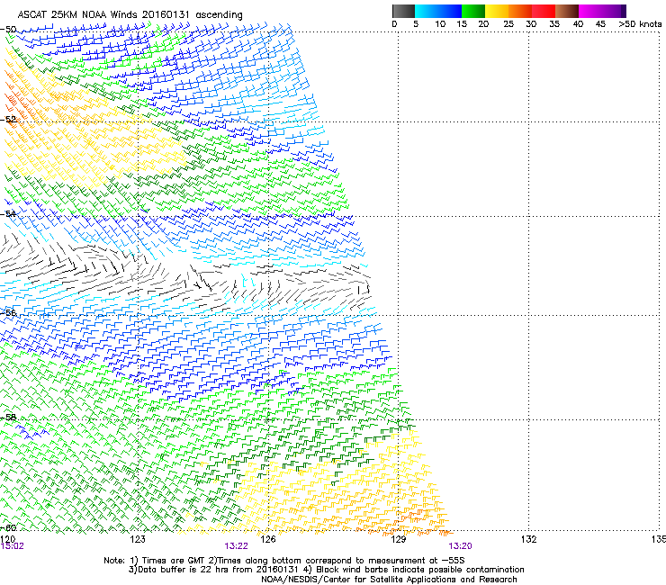Click the purple time stamp '13:20'
Image resolution: width=666 pixels, height=585 pixels.
pos(460,546)
